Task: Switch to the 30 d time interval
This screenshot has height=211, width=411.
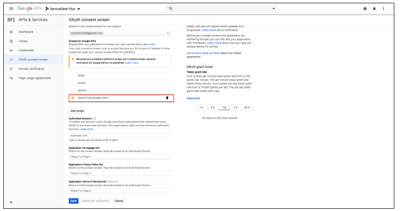Action: point(247,107)
